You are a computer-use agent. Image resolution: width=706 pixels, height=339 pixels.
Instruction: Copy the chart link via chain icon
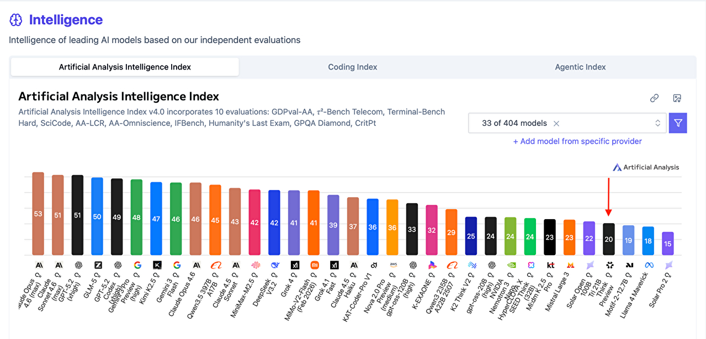654,98
